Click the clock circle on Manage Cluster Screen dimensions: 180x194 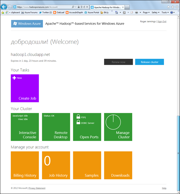pyautogui.click(x=113, y=122)
